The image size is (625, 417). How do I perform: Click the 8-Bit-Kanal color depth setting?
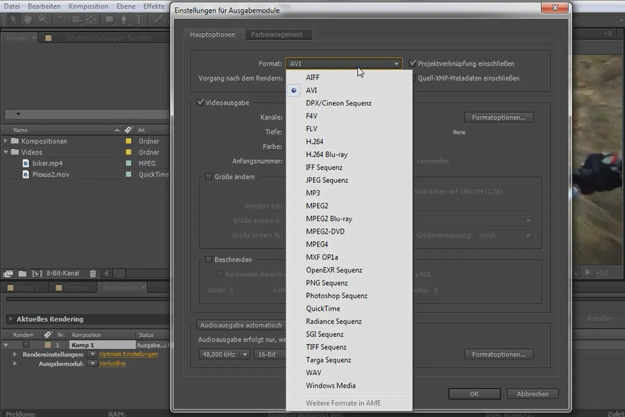[63, 273]
